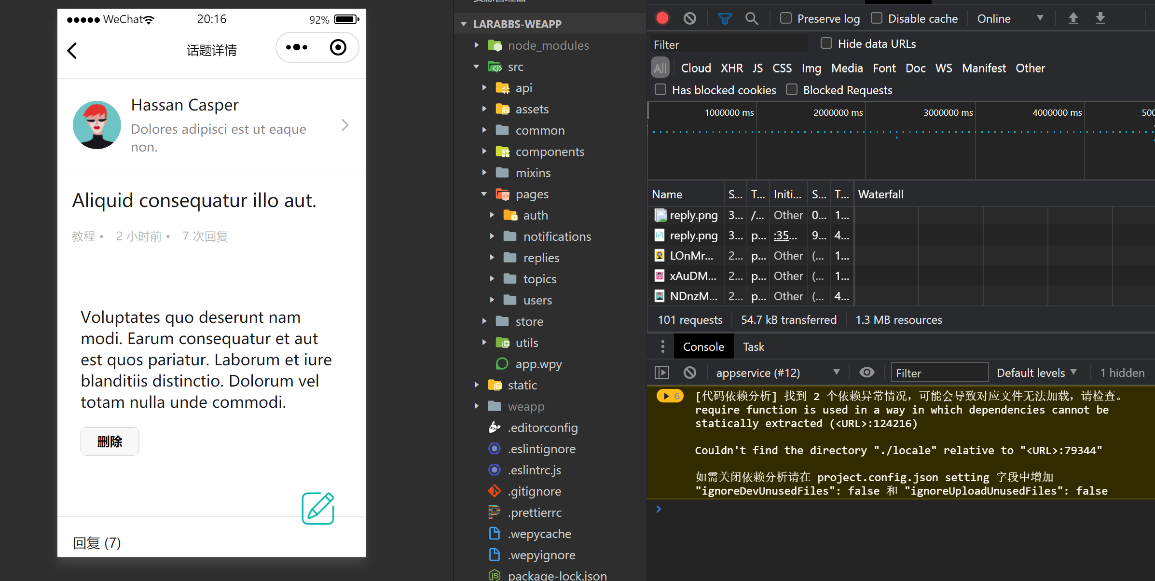Toggle the network filter funnel icon
The width and height of the screenshot is (1155, 581).
pos(725,19)
